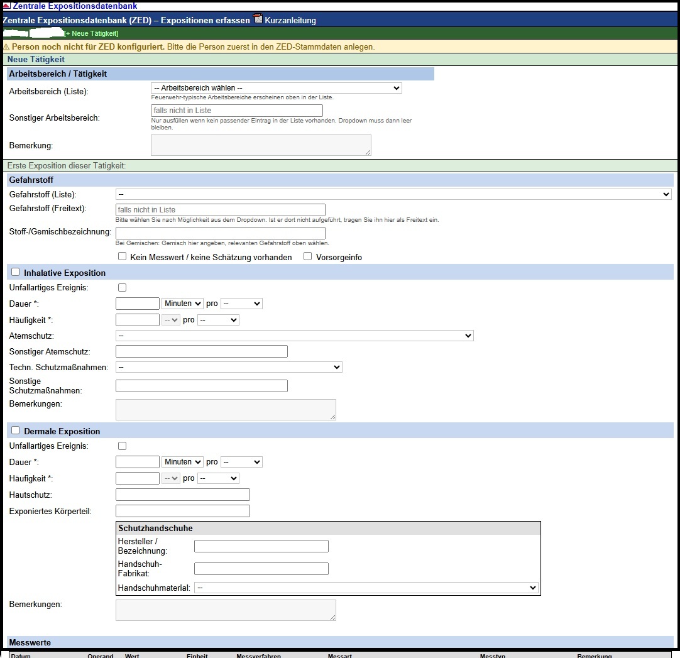Open the Atemschutz dropdown
The width and height of the screenshot is (680, 658).
coord(295,336)
